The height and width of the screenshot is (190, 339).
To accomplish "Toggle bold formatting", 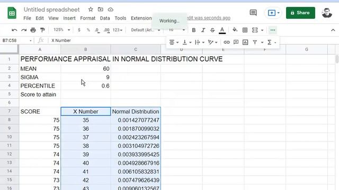I will (x=194, y=30).
